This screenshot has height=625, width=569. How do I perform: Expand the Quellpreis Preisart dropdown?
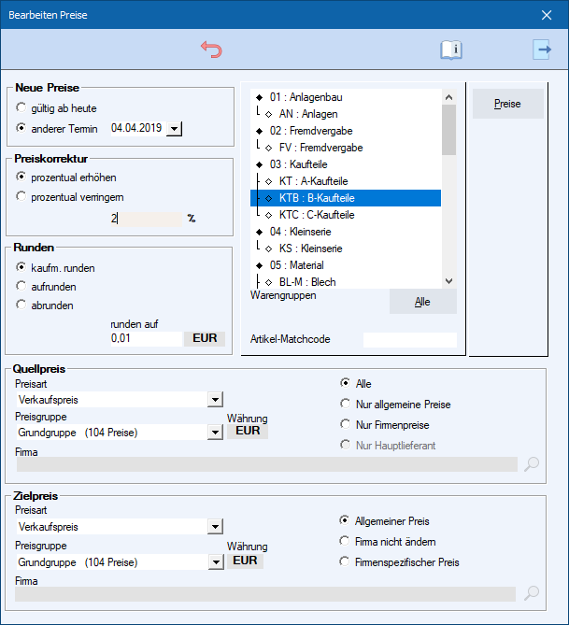(216, 400)
